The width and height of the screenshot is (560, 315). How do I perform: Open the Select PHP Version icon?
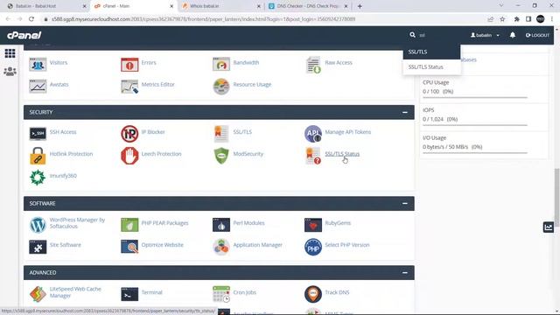click(x=313, y=247)
